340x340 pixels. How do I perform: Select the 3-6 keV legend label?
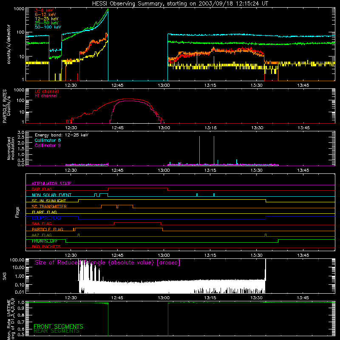coord(44,10)
